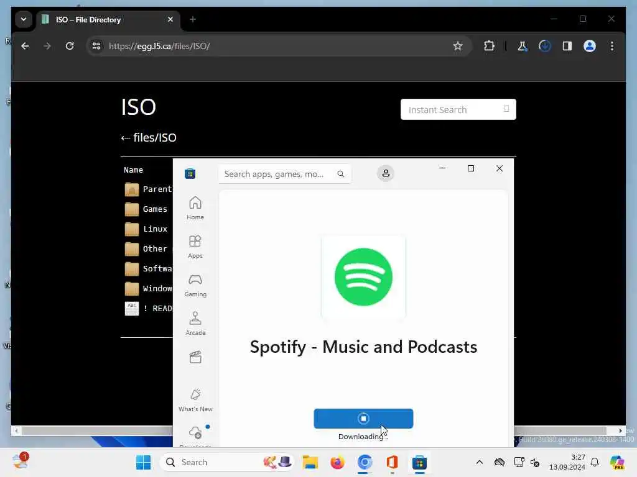Open site information icon in address bar

(96, 46)
